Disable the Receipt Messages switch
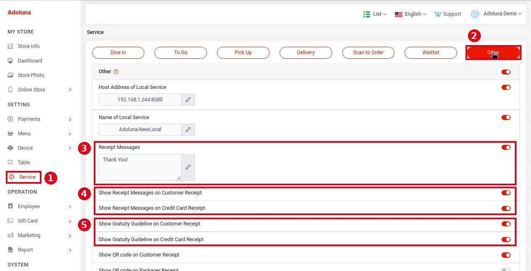The image size is (531, 271). tap(506, 147)
